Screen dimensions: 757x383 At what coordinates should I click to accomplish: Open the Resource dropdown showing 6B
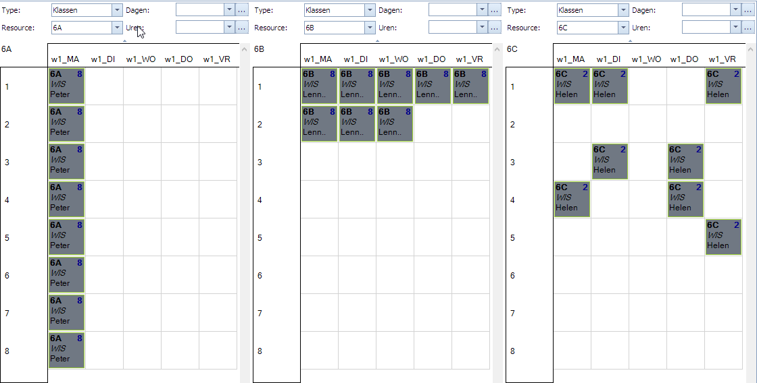[x=370, y=28]
